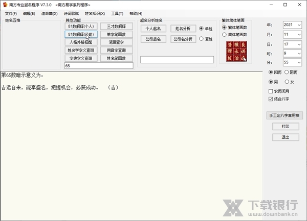
Task: Click the 三才数解释 button
Action: (117, 26)
